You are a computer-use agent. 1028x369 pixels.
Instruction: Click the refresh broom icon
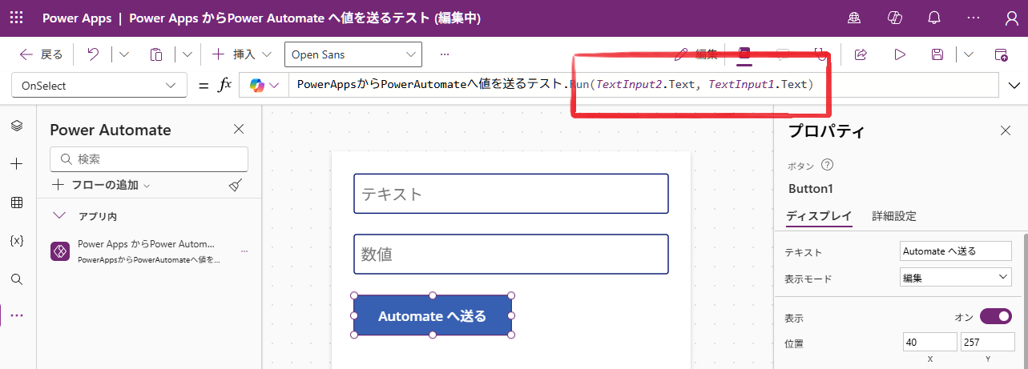(x=236, y=185)
